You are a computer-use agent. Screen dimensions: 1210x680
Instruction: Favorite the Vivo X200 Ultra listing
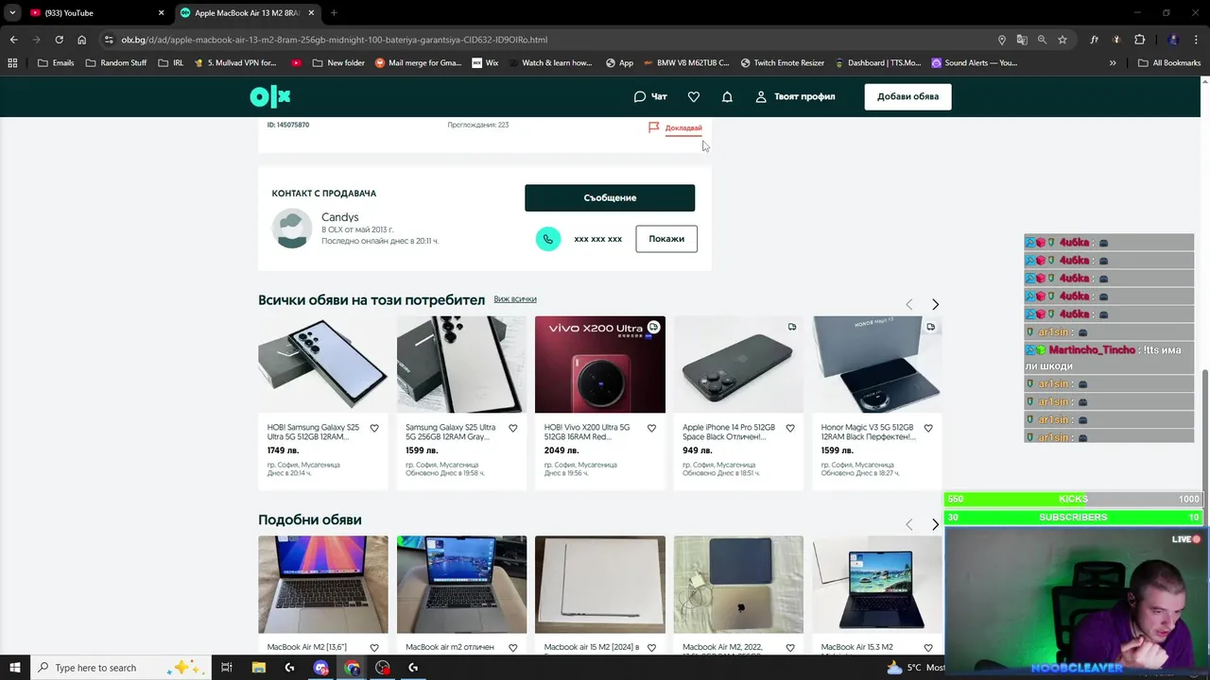tap(651, 428)
